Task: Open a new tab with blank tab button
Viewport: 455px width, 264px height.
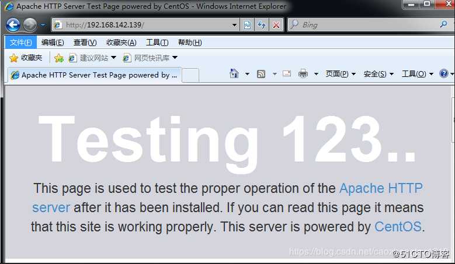Action: pyautogui.click(x=190, y=75)
